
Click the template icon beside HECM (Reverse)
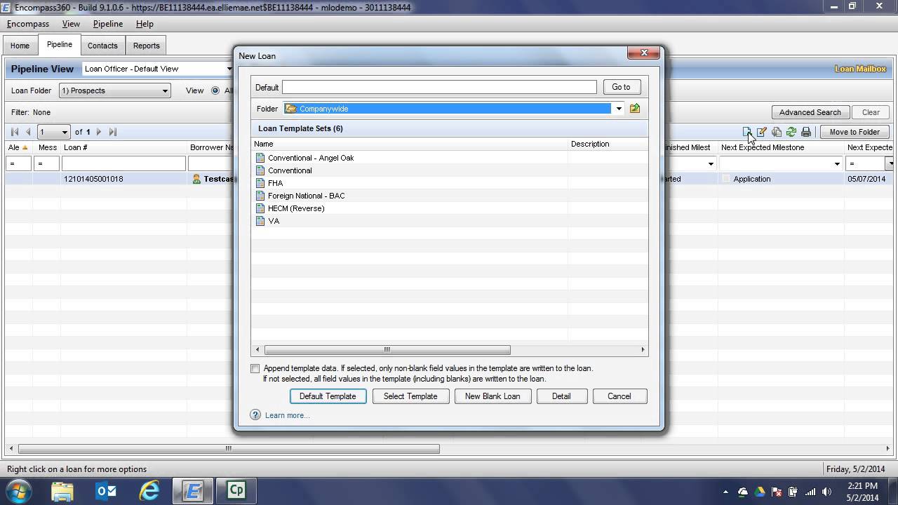260,208
